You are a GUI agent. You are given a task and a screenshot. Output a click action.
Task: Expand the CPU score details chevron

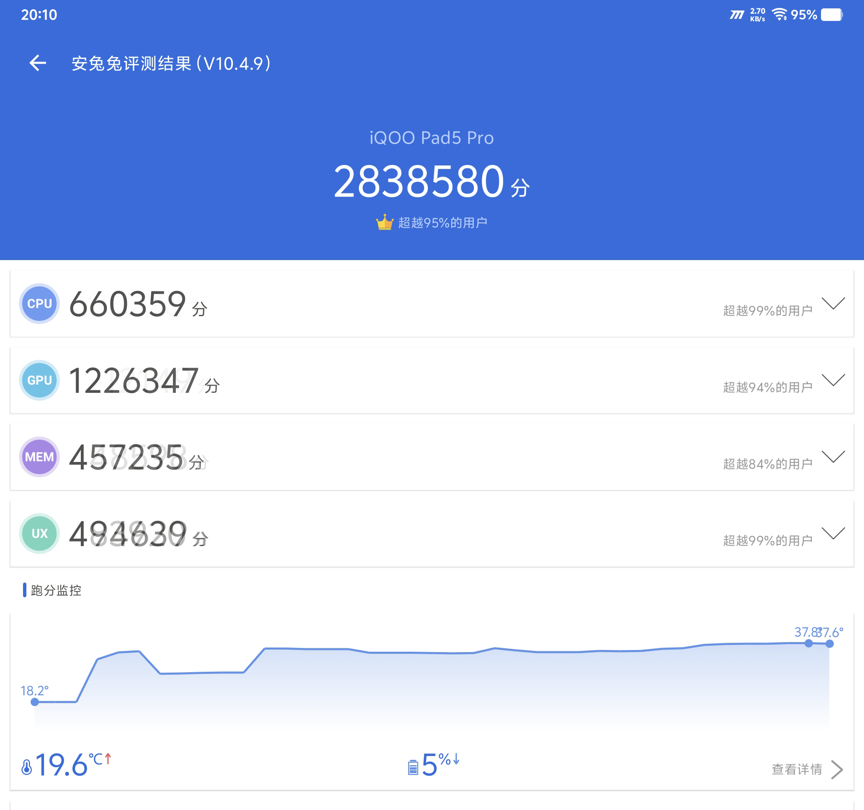pos(833,303)
